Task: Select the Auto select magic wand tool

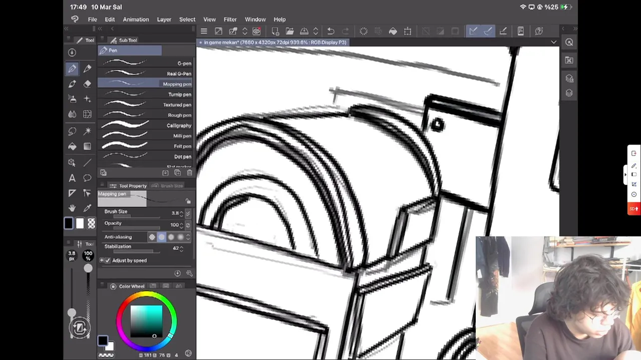Action: coord(87,131)
